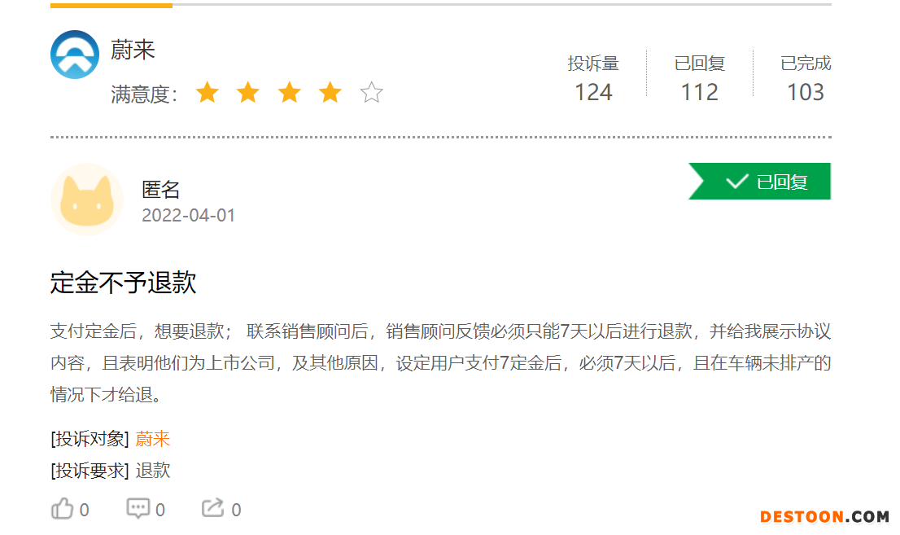Click the 已回复 112 statistic
Screen dimensions: 900x535
[700, 78]
